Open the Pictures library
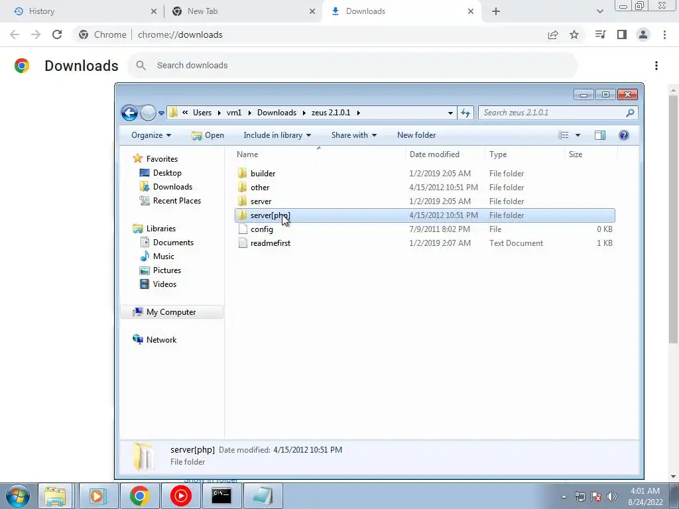This screenshot has width=679, height=509. 166,270
